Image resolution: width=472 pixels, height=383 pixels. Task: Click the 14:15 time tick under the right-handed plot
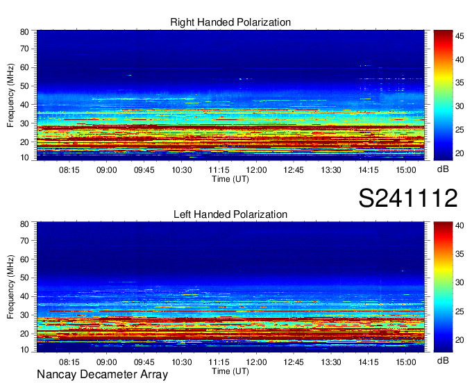[x=369, y=170]
